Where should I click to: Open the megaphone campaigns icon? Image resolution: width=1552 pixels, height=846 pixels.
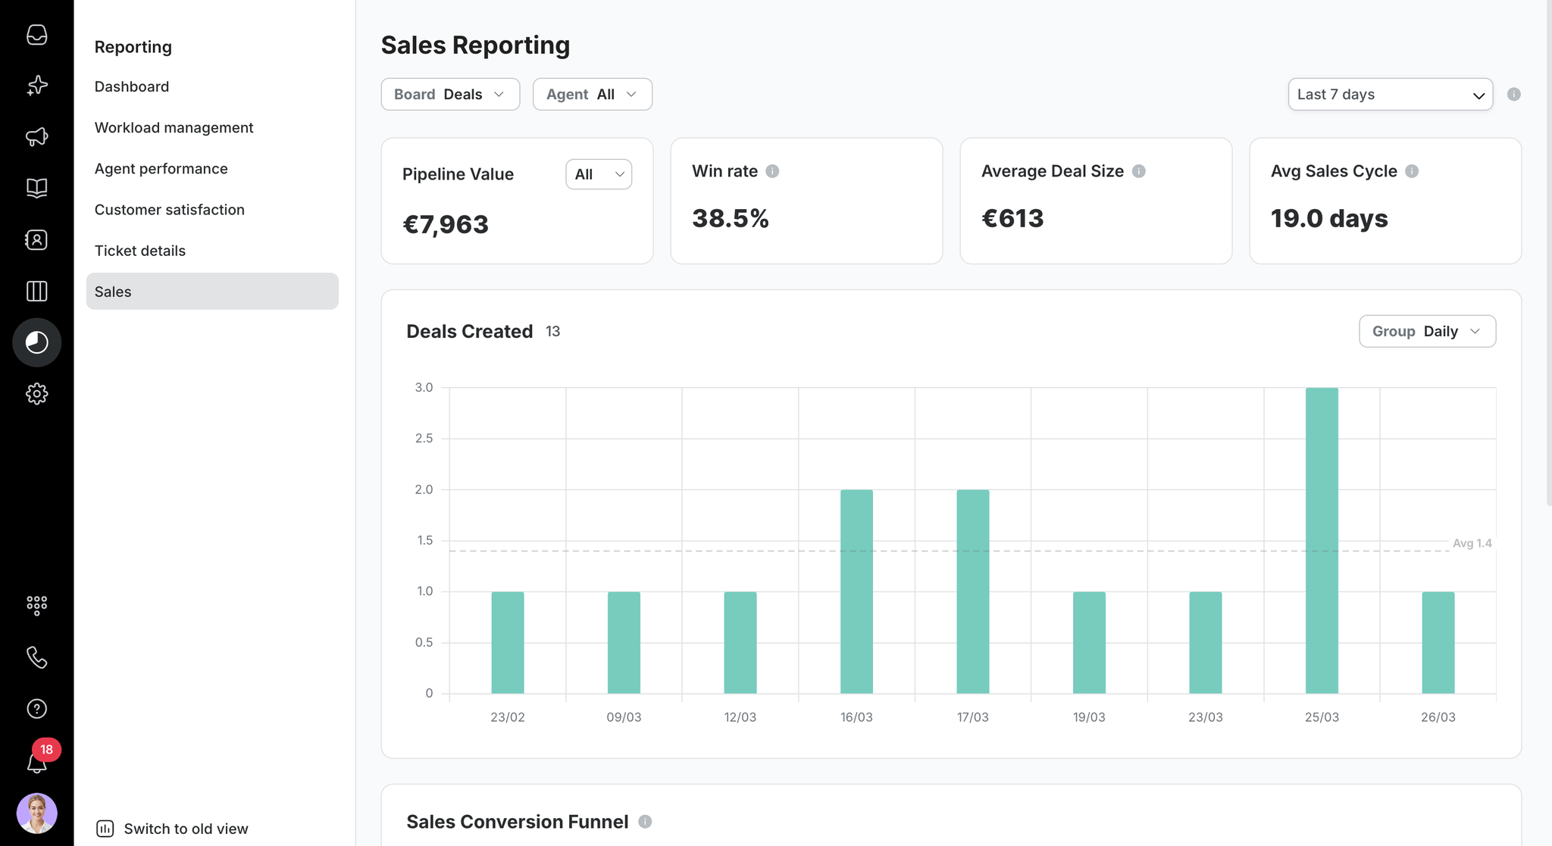36,137
